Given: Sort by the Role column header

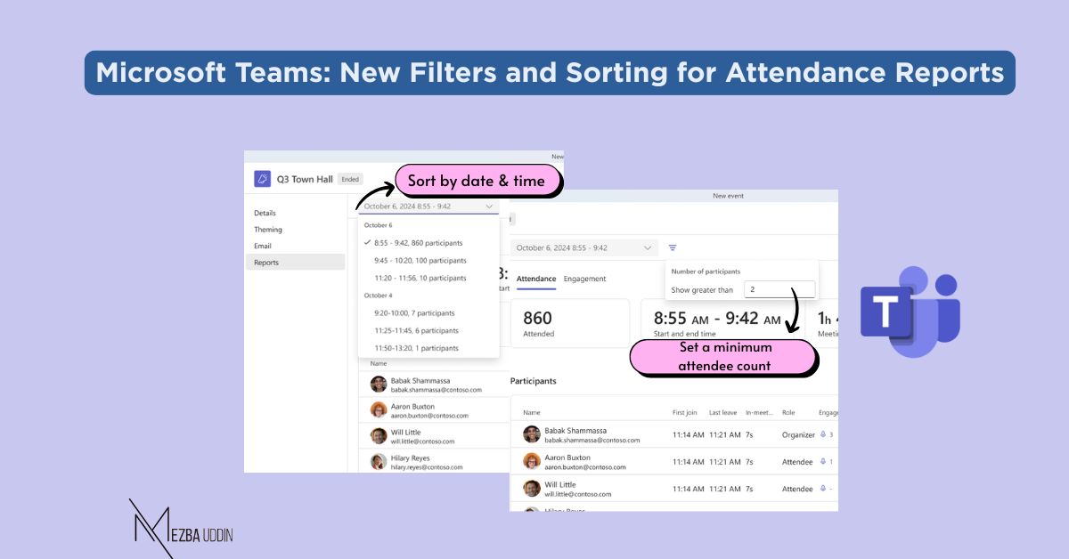Looking at the screenshot, I should click(788, 412).
